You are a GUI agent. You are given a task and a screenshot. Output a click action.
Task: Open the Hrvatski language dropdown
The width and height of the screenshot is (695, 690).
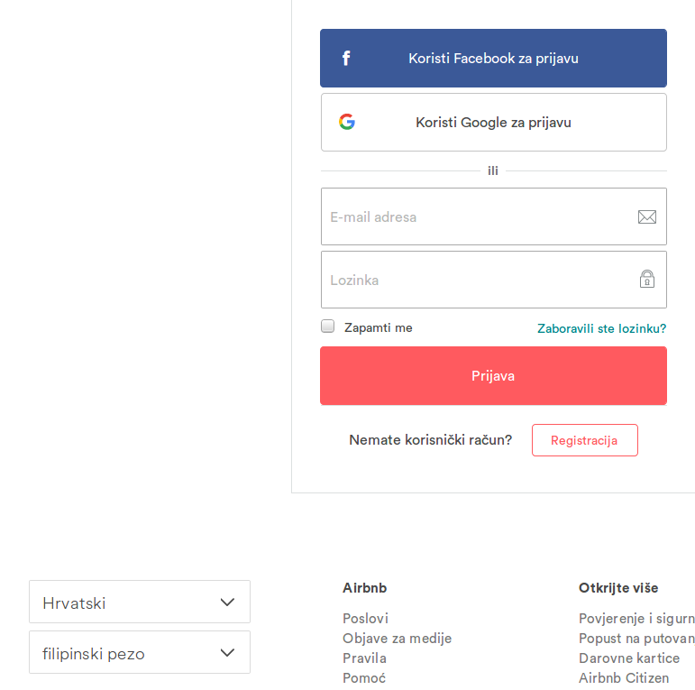pos(139,602)
